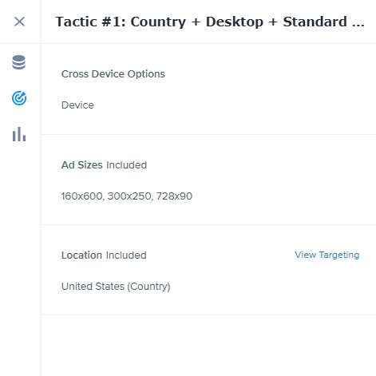Click the Tactic #1 title text

point(210,22)
